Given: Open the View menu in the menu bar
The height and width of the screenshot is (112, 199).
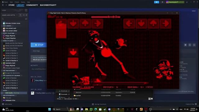Looking at the screenshot, I should click(x=11, y=2).
